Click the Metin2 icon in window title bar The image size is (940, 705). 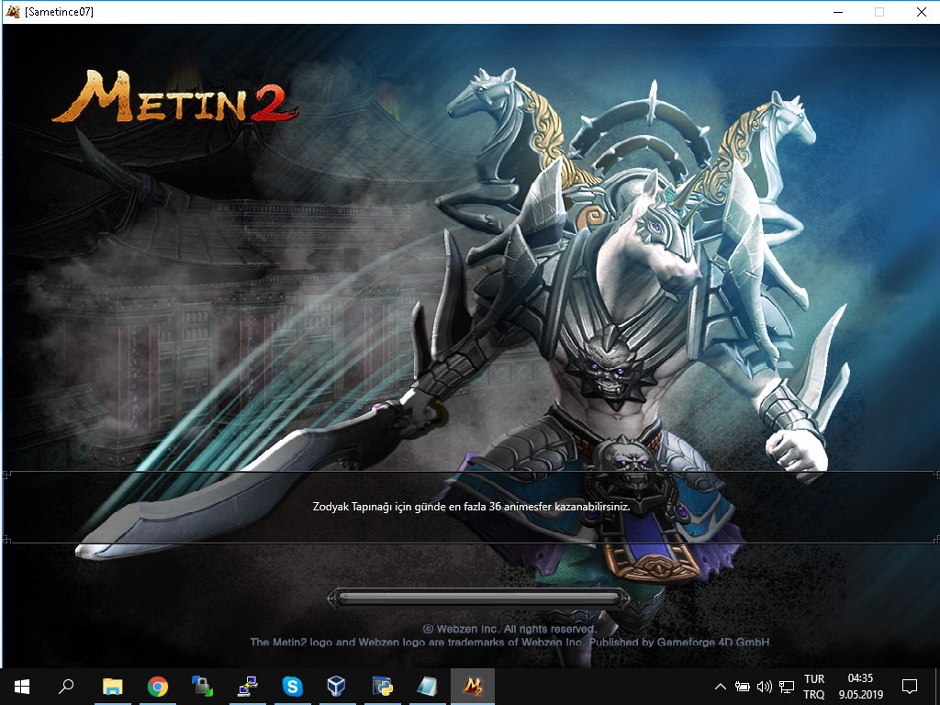tap(12, 11)
